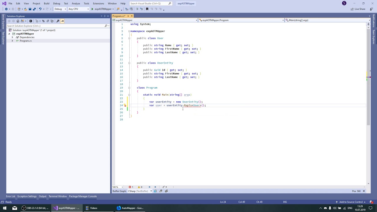This screenshot has height=212, width=377.
Task: Click the Save All toolbar icon
Action: (34, 9)
